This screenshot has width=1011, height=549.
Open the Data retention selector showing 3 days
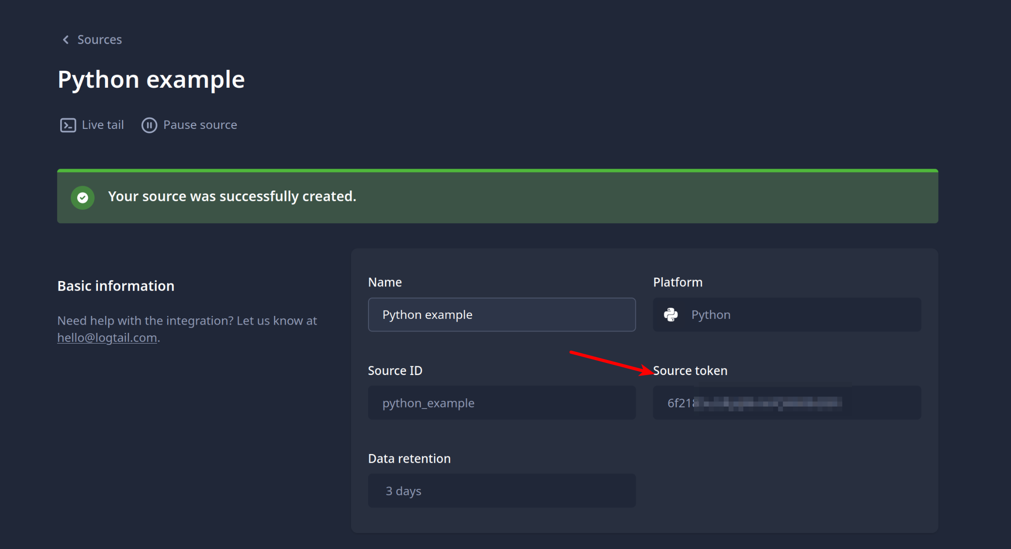[x=501, y=490]
